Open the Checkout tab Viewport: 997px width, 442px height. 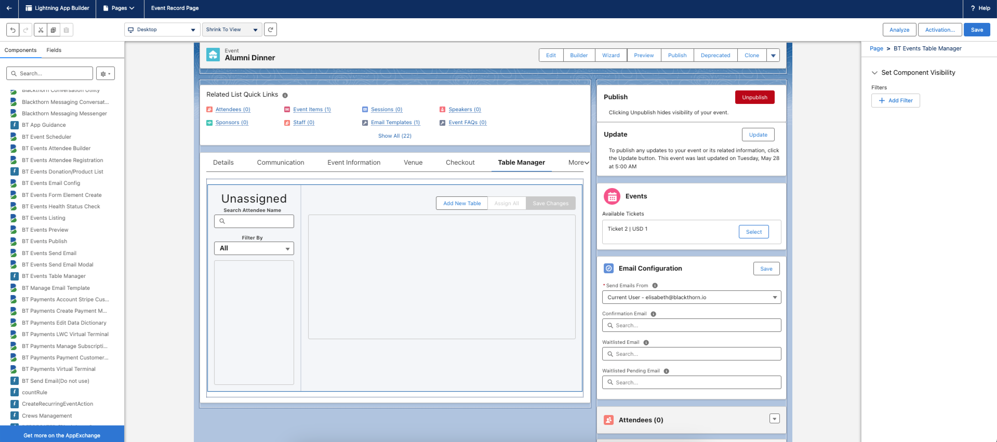[460, 163]
